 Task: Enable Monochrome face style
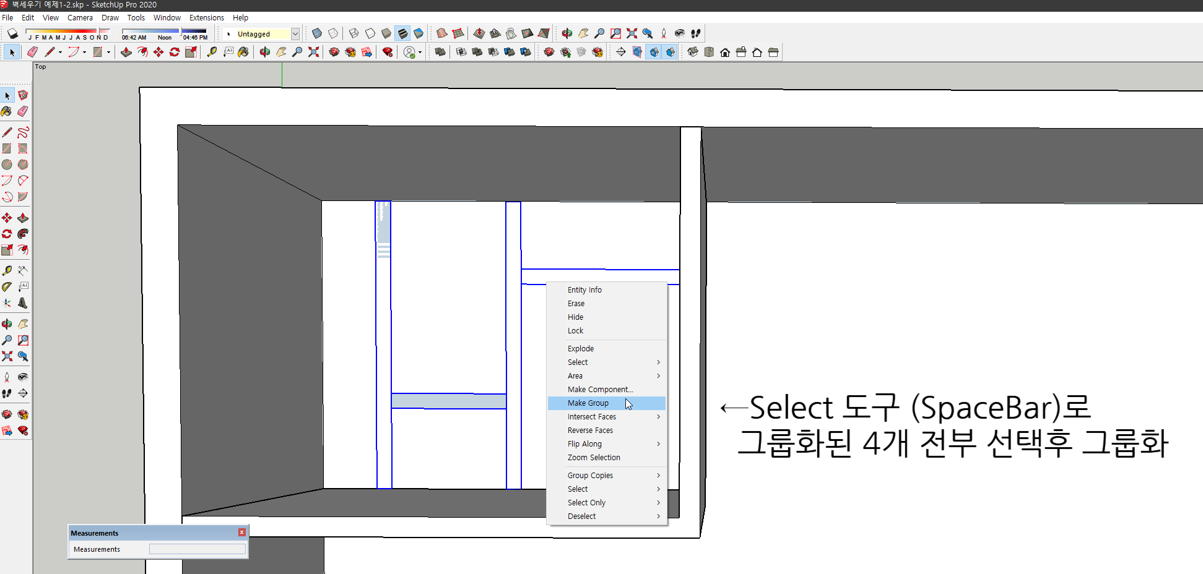419,33
